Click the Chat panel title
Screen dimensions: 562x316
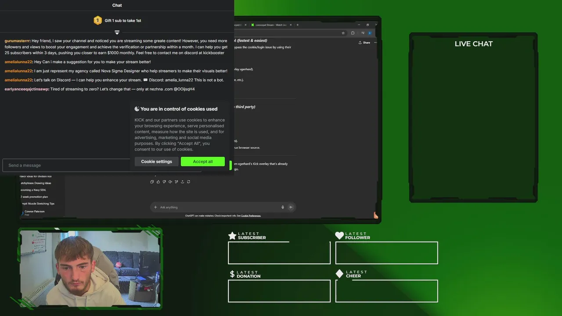117,5
